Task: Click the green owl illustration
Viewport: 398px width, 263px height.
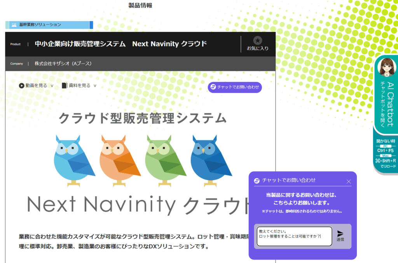Action: pos(166,161)
